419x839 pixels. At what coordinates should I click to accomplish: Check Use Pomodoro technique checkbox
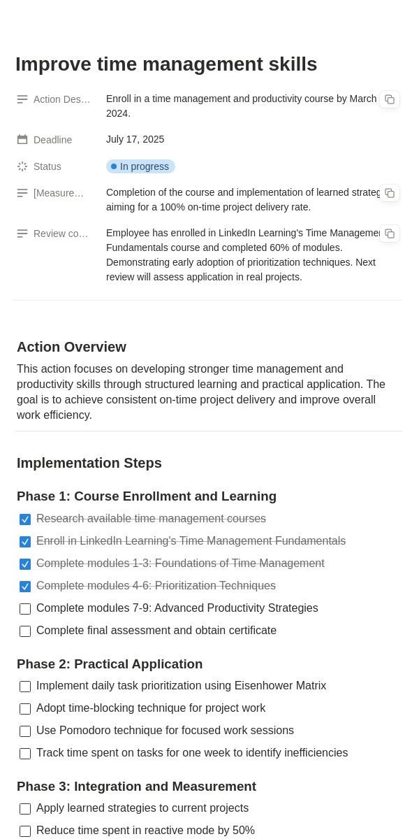point(25,731)
